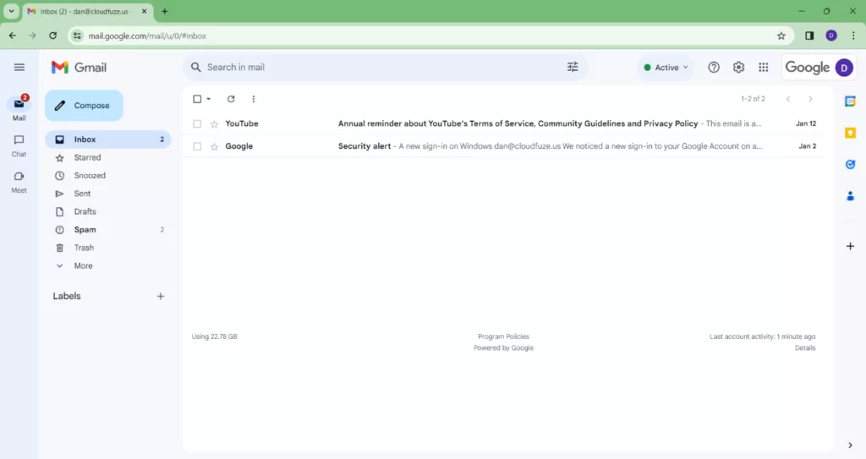The width and height of the screenshot is (866, 459).
Task: Open the Security alert email
Action: point(504,146)
